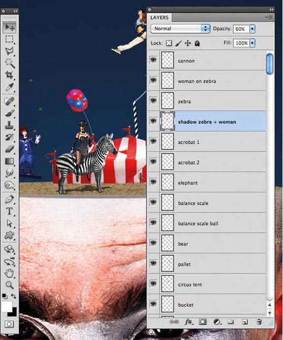Enable Lock all
283x340 pixels.
pyautogui.click(x=197, y=43)
